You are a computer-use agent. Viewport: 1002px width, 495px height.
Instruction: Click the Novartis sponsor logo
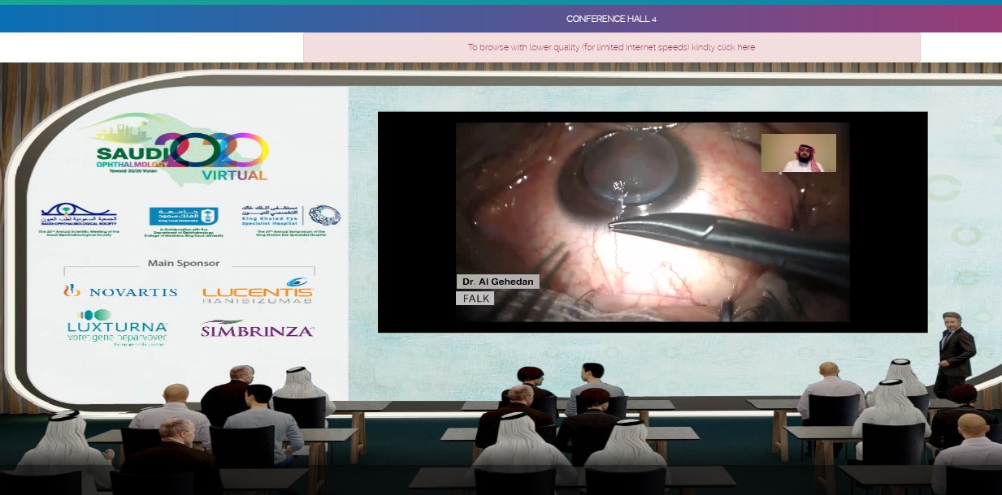(120, 291)
